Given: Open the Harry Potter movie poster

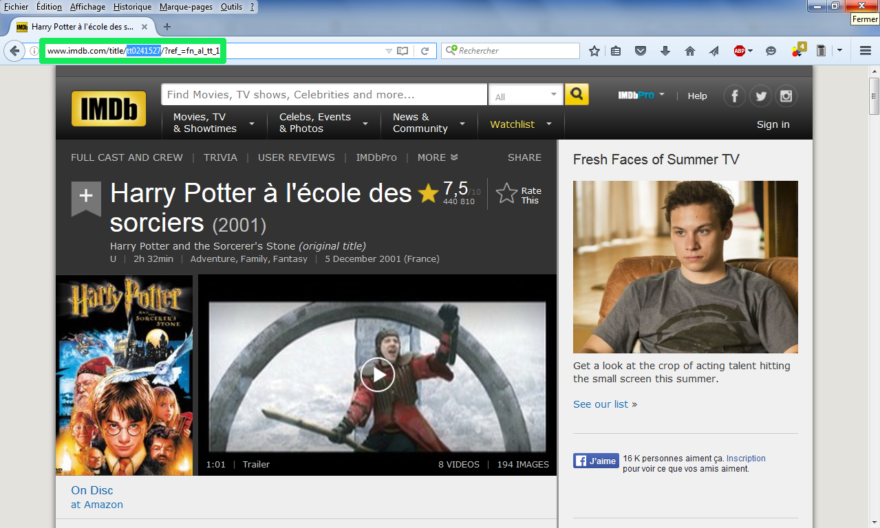Looking at the screenshot, I should [x=124, y=375].
